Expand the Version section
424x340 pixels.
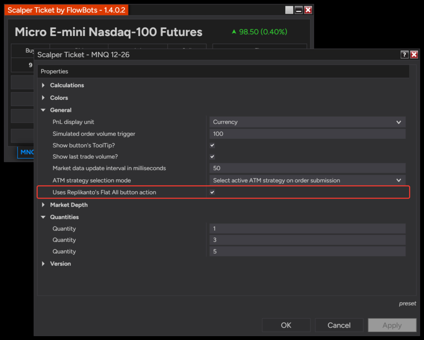(x=43, y=264)
